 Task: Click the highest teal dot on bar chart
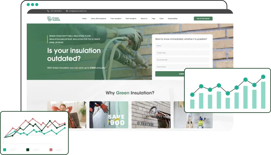263,76
